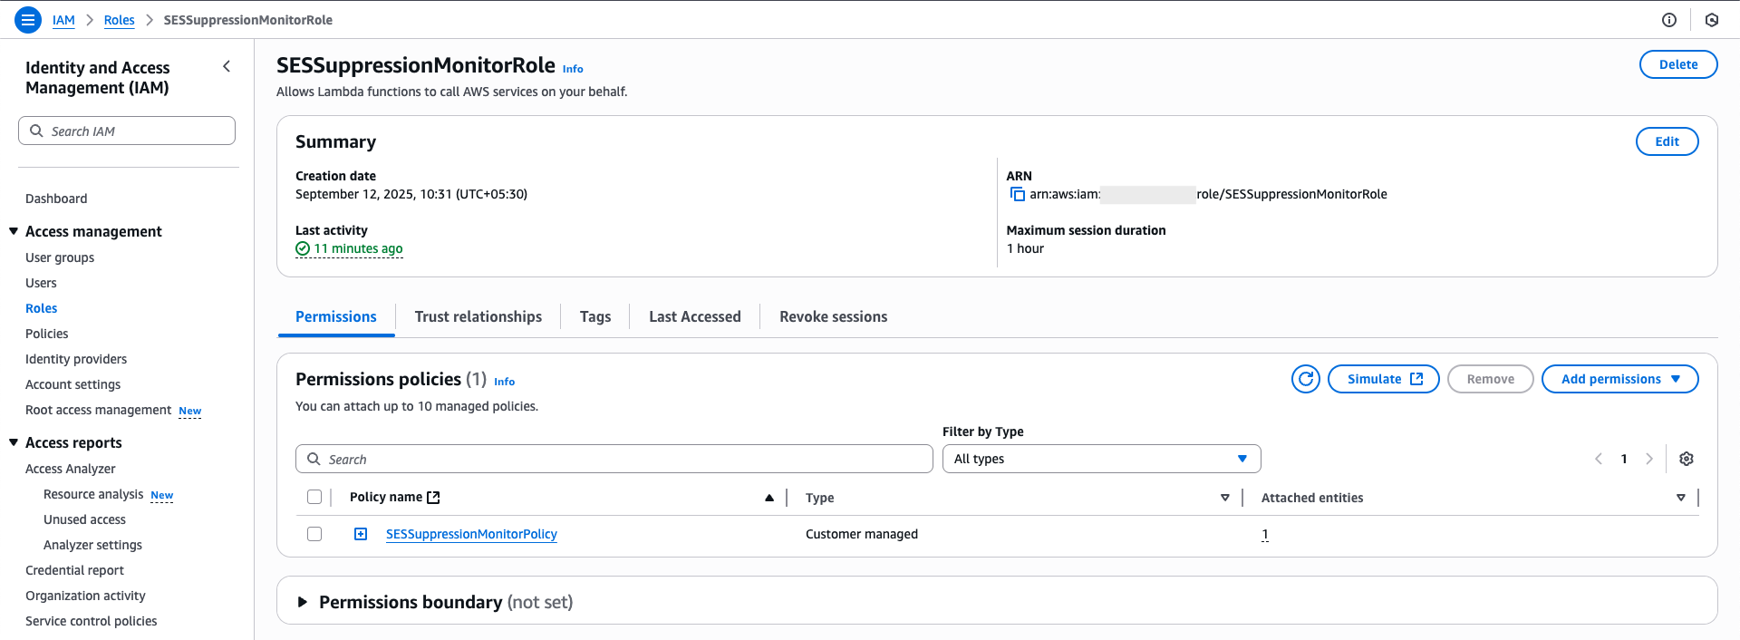Focus the Search IAM field
The width and height of the screenshot is (1740, 640).
(127, 131)
